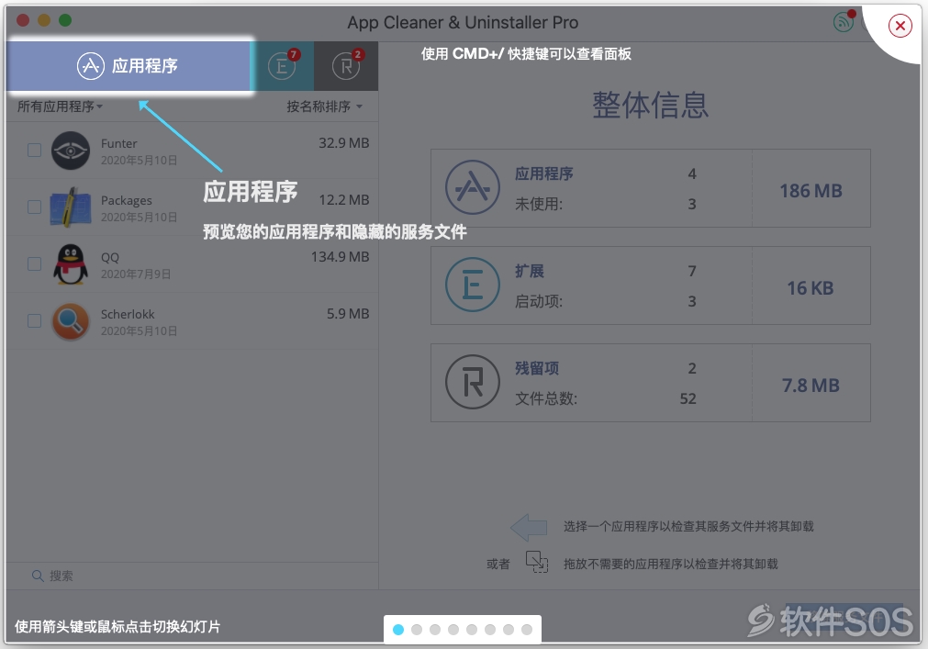
Task: Click the drag-and-drop hint icon
Action: 537,562
